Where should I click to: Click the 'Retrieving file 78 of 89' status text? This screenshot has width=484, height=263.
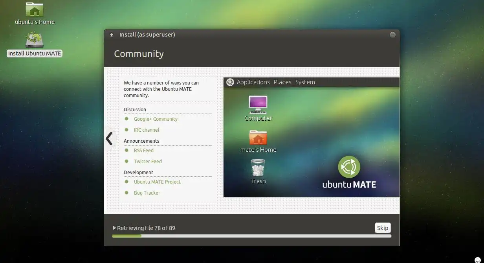pos(146,228)
